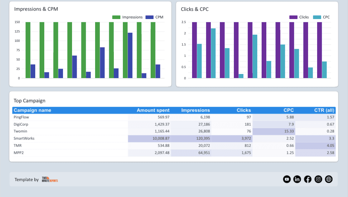
Task: Click the Clicks column header
Action: tap(244, 110)
